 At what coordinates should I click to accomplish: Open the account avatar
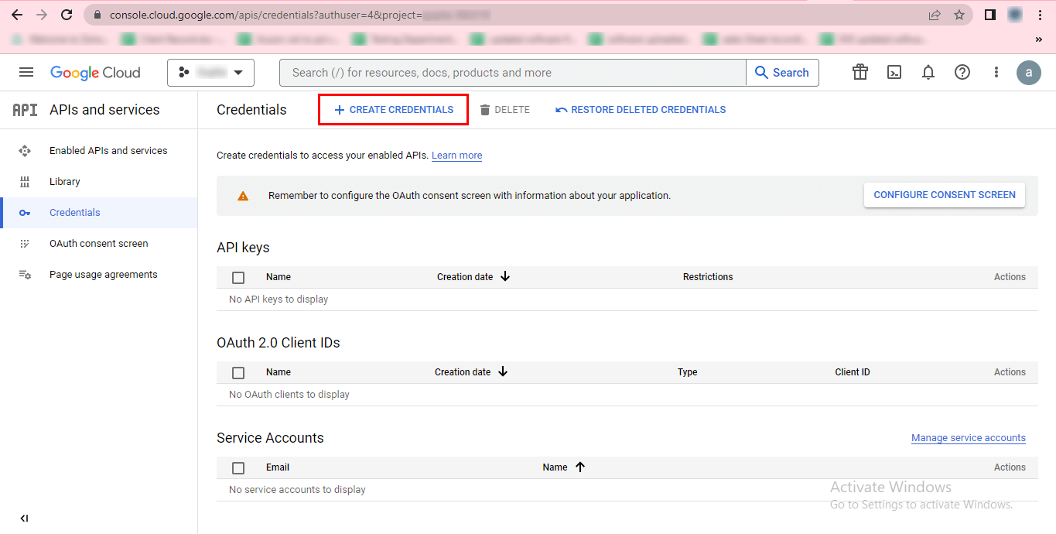[x=1029, y=73]
